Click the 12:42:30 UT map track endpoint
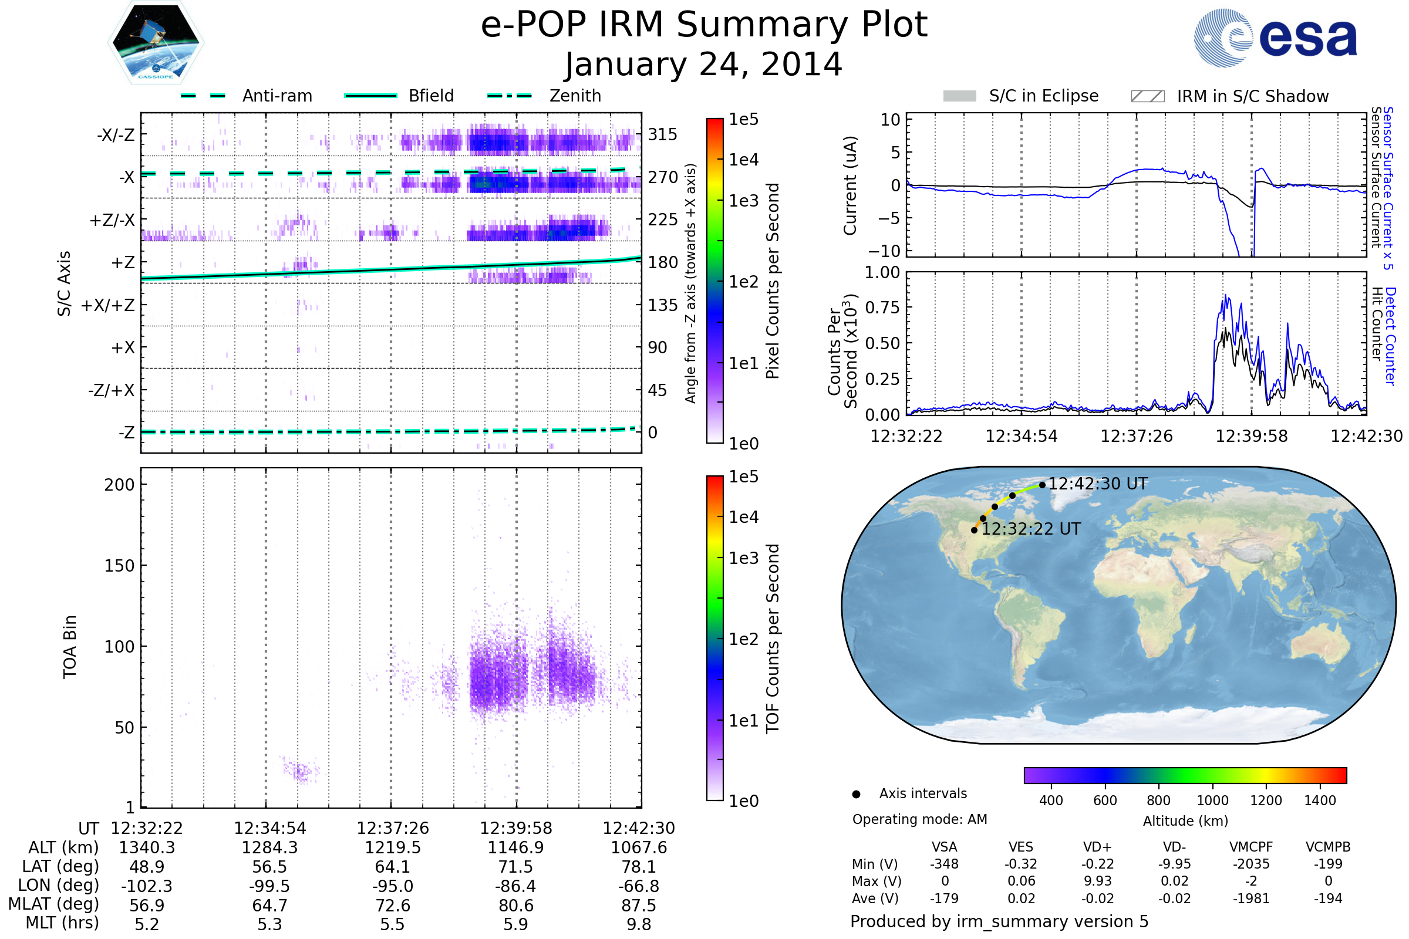The image size is (1409, 939). click(1043, 485)
